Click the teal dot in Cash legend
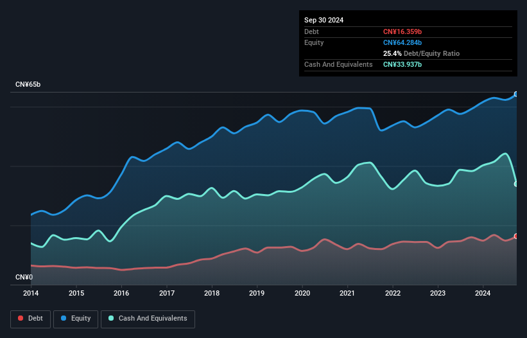Image resolution: width=527 pixels, height=338 pixels. (112, 319)
